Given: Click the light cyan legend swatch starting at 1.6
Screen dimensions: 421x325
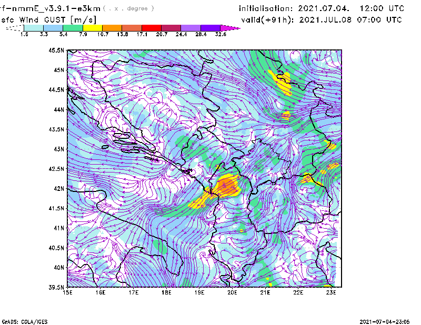Looking at the screenshot, I should pyautogui.click(x=34, y=28).
